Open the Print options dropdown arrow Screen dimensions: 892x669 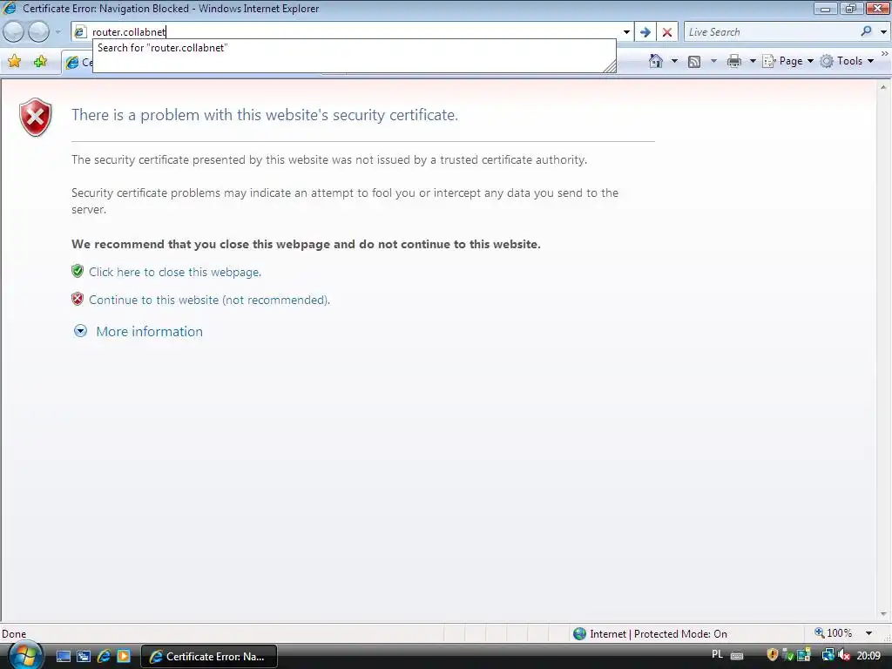(752, 61)
